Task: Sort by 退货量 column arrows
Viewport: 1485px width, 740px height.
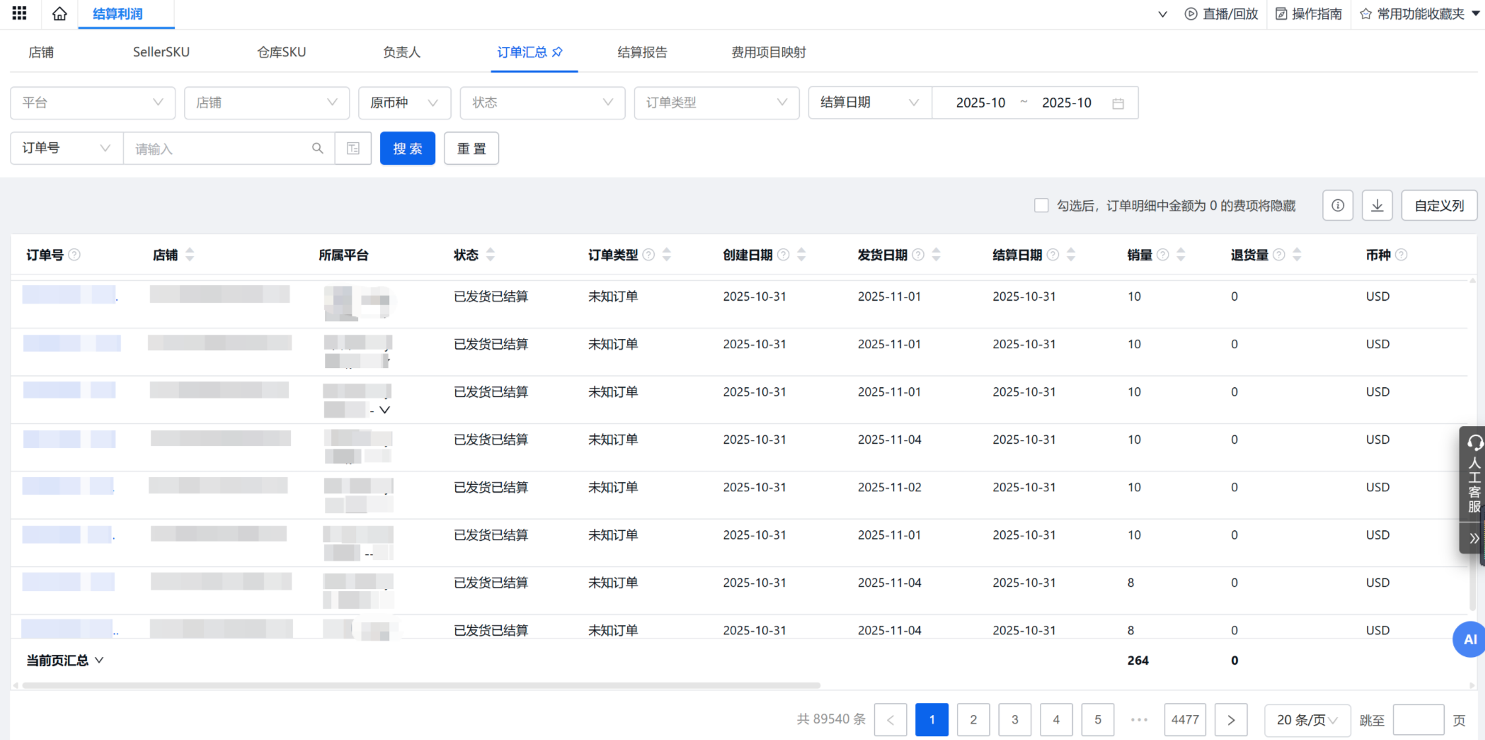Action: (1297, 255)
